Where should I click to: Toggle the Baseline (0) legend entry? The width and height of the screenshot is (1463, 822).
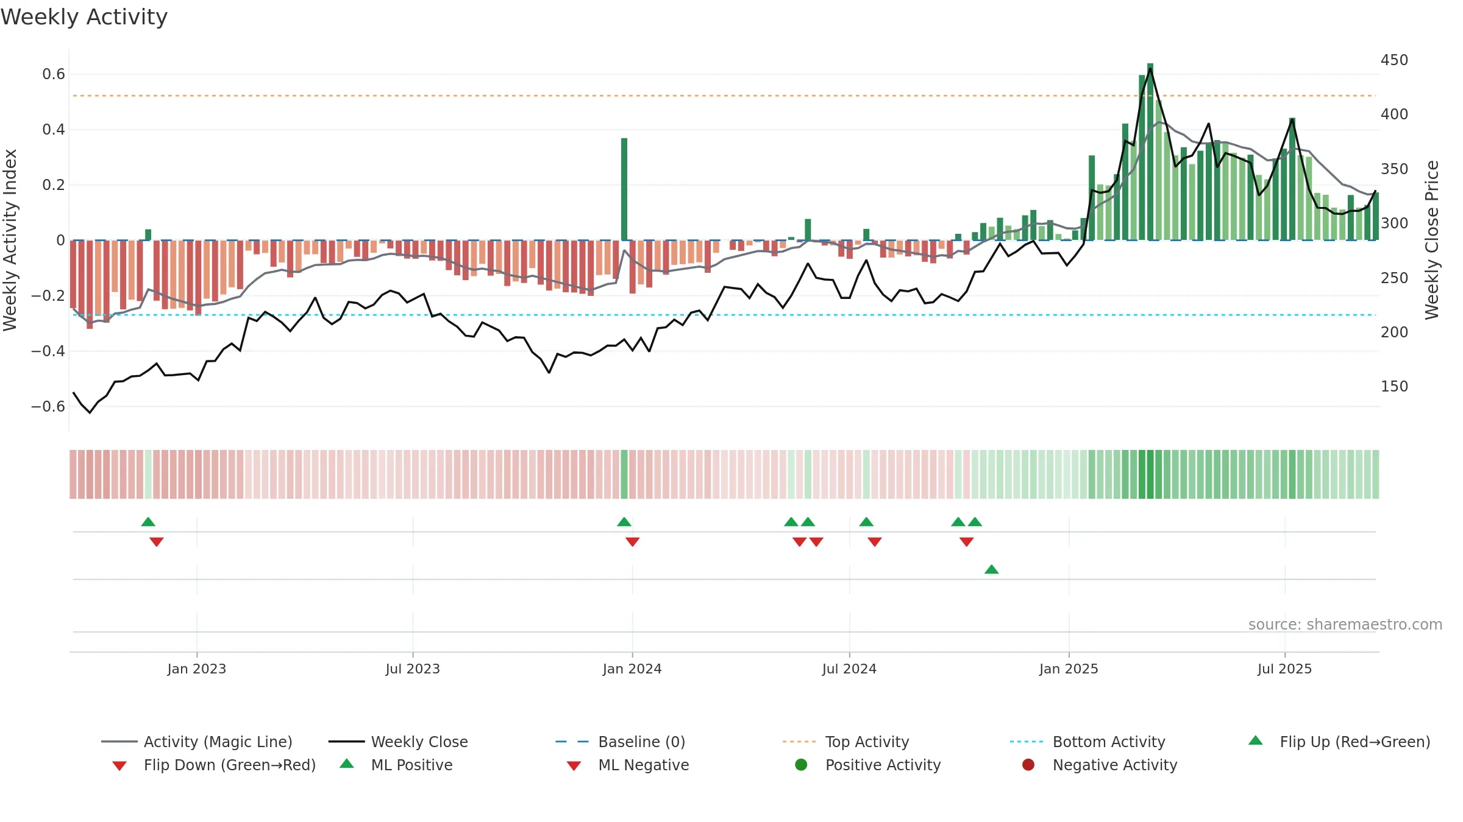pos(621,742)
